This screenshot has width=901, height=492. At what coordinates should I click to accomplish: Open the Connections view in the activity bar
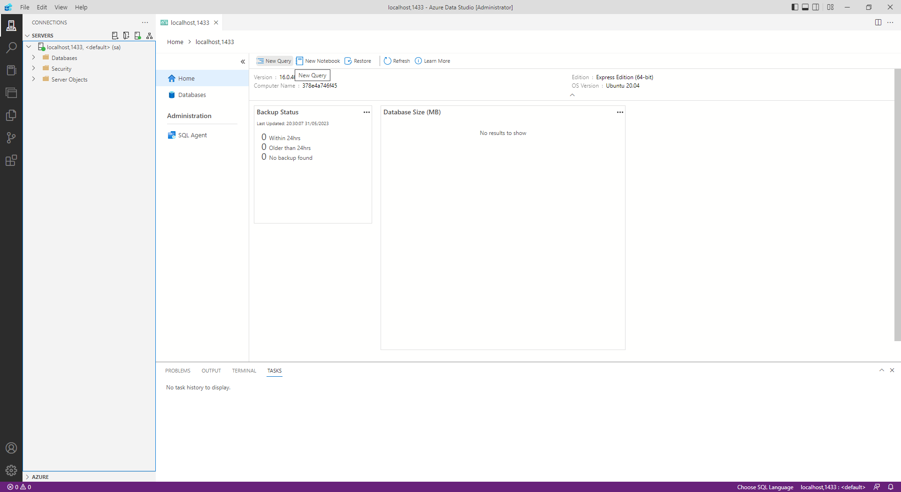[x=11, y=25]
